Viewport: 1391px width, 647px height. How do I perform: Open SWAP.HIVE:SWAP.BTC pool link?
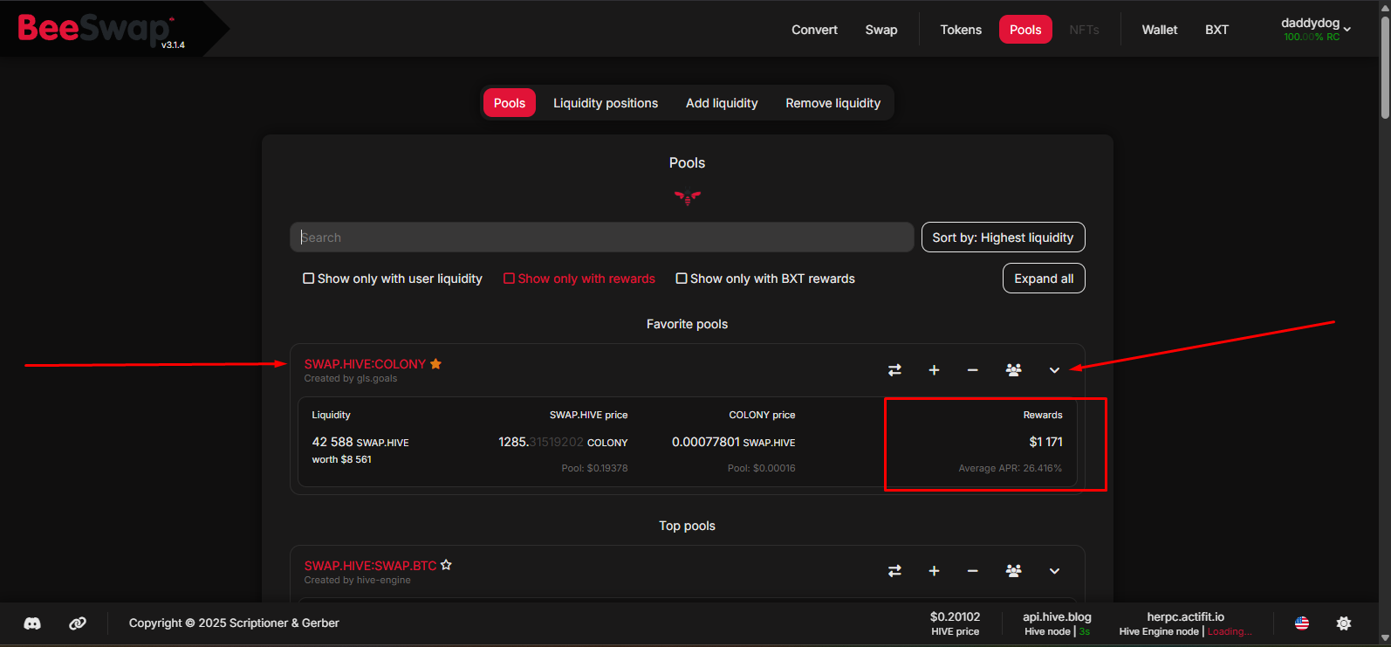(370, 566)
